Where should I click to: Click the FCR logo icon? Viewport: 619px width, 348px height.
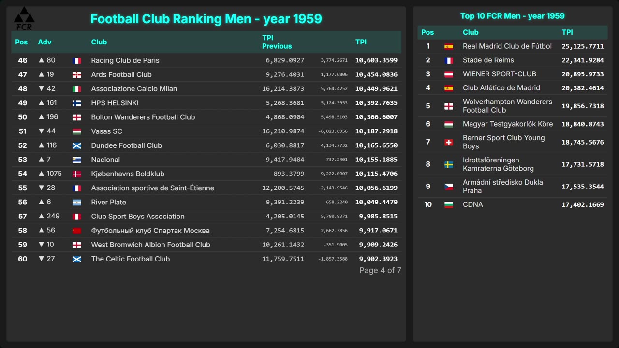click(x=24, y=18)
